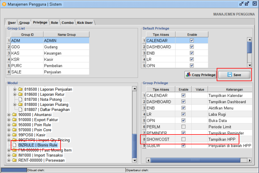Click the pop-out window icon in title bar
259x173 pixels.
pos(247,4)
